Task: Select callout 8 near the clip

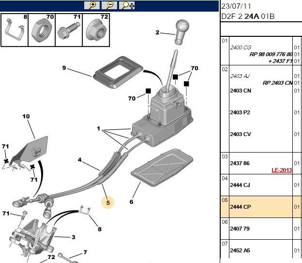Action: click(x=100, y=229)
